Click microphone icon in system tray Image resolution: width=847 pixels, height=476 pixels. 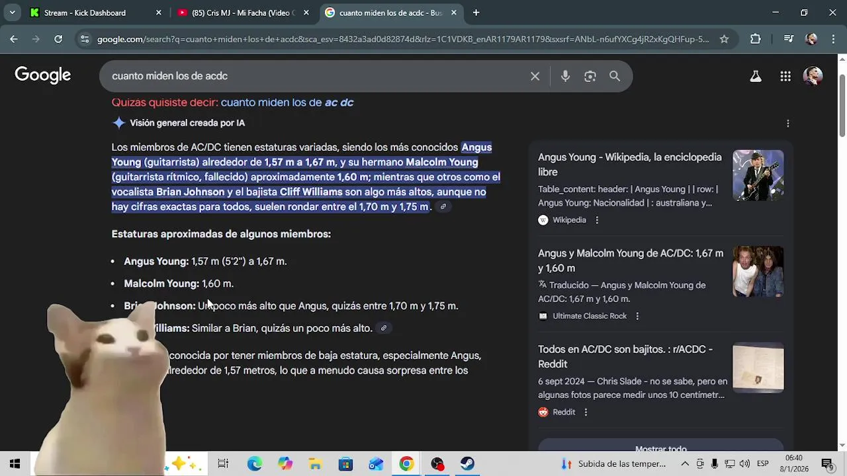(x=715, y=463)
